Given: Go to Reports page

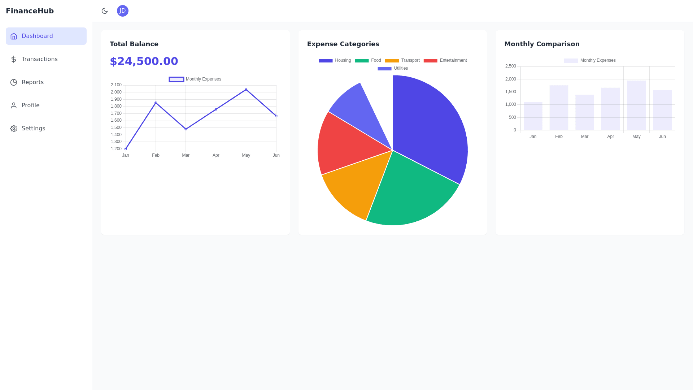Looking at the screenshot, I should coord(32,82).
